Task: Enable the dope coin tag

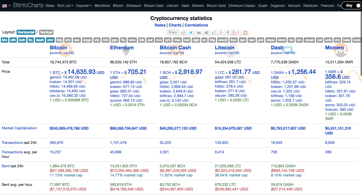Action: (271, 40)
